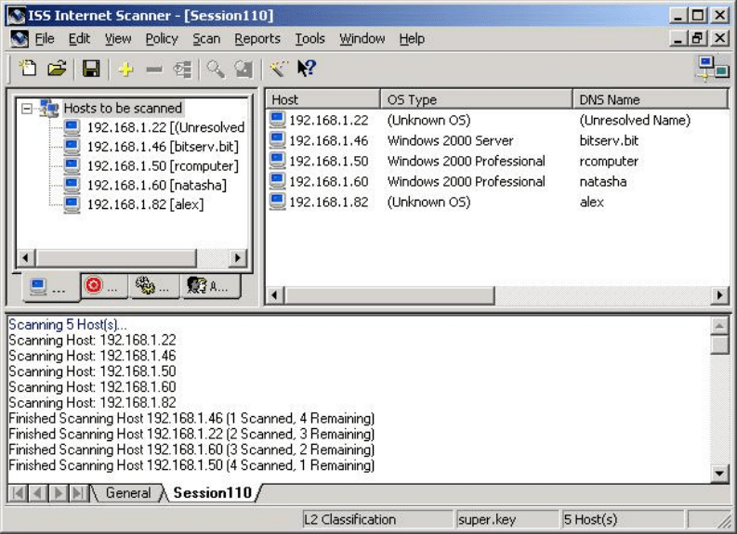Select tree host 192.168.1.22 [(Unresolved
Screen dimensions: 737x534
point(165,127)
